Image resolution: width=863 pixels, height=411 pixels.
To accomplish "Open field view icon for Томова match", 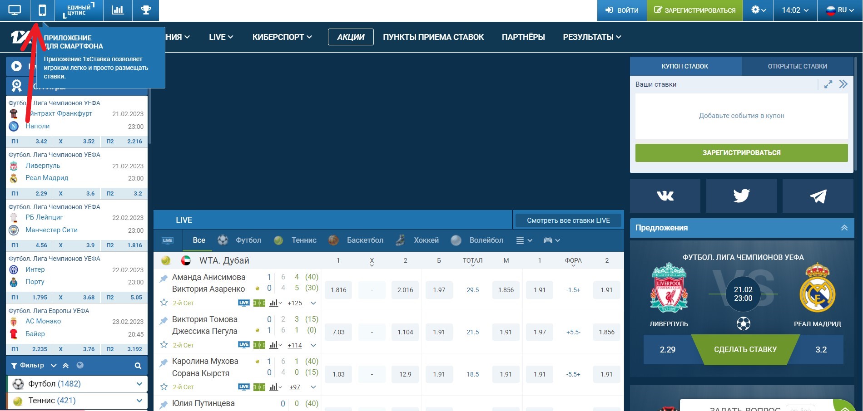I will [x=259, y=345].
